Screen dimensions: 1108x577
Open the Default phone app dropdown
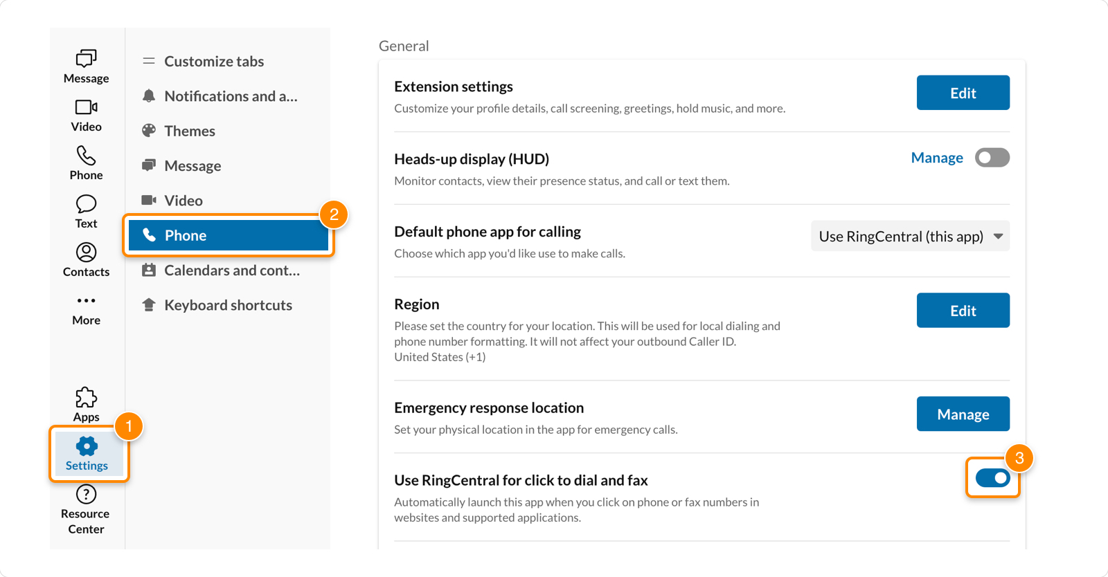(x=909, y=236)
